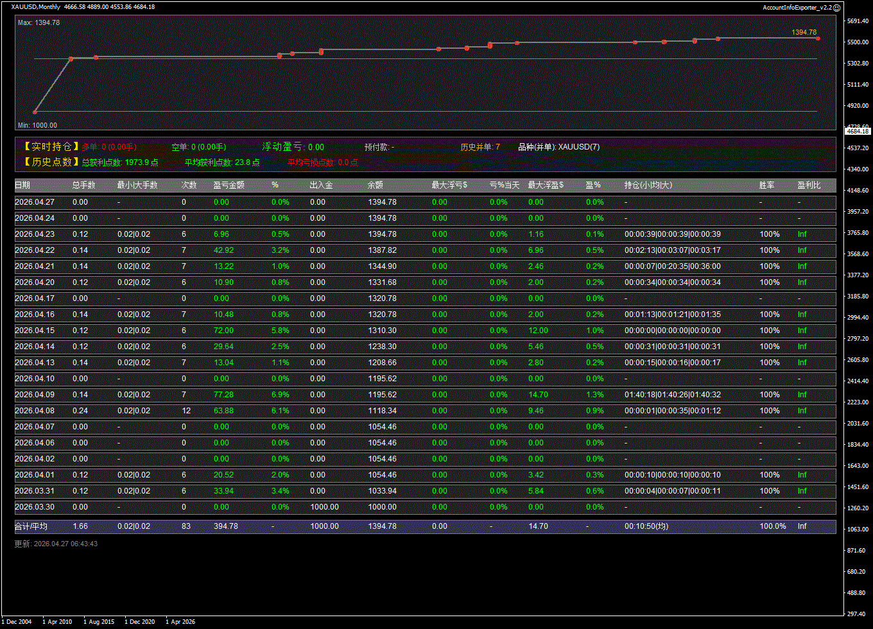Image resolution: width=873 pixels, height=629 pixels.
Task: Click the 最大浮盈$ column header
Action: [x=546, y=185]
